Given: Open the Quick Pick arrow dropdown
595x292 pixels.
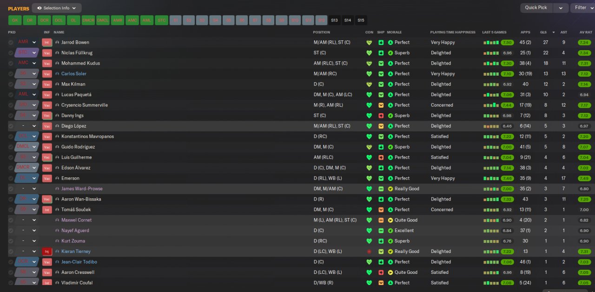Looking at the screenshot, I should click(x=561, y=8).
